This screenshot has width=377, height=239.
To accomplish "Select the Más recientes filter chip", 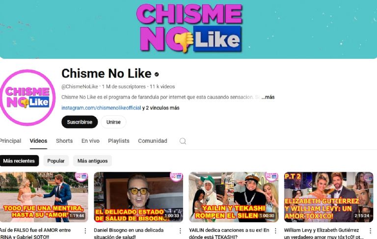I will [x=19, y=161].
